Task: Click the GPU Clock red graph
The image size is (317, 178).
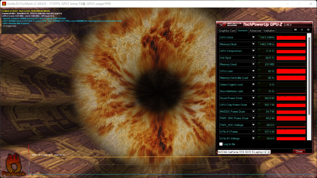Action: click(x=291, y=37)
